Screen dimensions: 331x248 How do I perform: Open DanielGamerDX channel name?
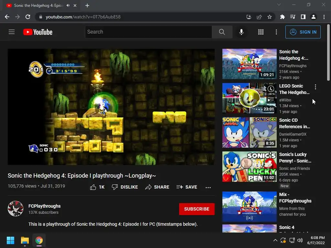point(293,134)
